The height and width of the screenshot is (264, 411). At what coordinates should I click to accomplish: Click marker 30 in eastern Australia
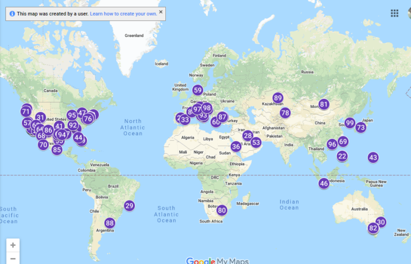click(380, 222)
